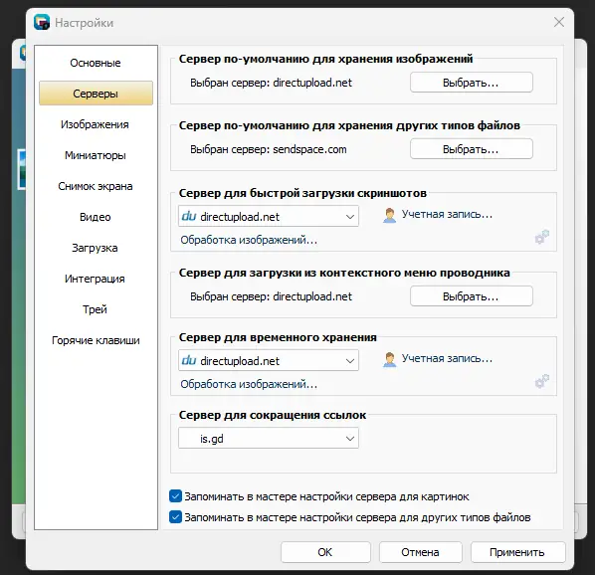Open the Горячие клавиши settings

96,340
